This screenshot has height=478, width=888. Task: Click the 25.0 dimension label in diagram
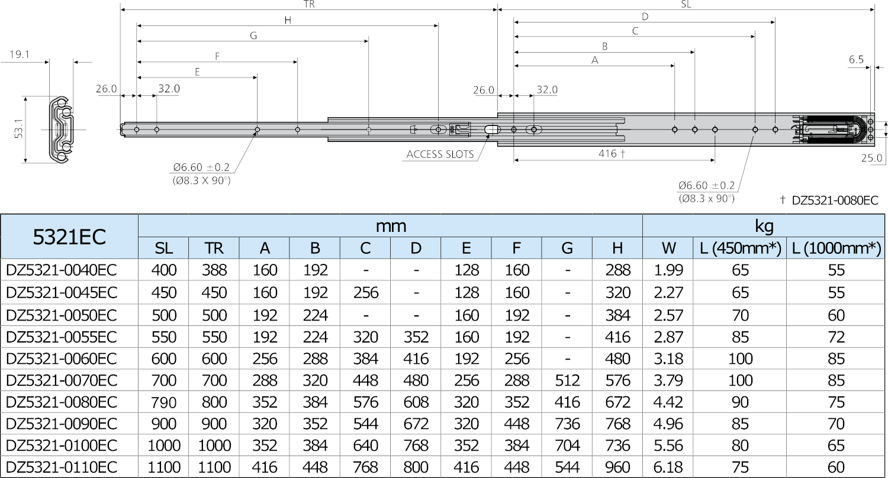(x=871, y=158)
